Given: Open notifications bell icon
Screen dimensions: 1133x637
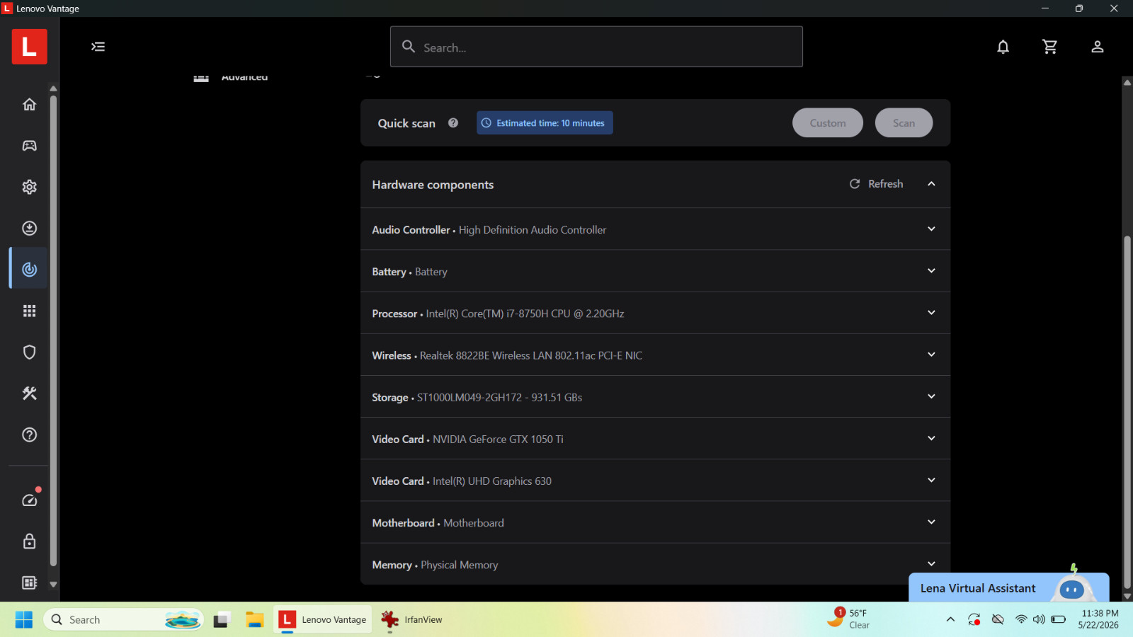Looking at the screenshot, I should click(1003, 47).
